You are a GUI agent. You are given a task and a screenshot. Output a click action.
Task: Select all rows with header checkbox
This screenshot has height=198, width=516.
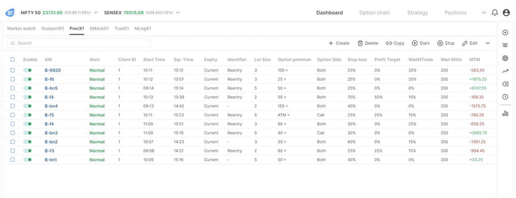12,60
